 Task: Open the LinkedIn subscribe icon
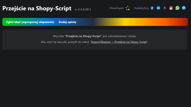click(x=158, y=8)
